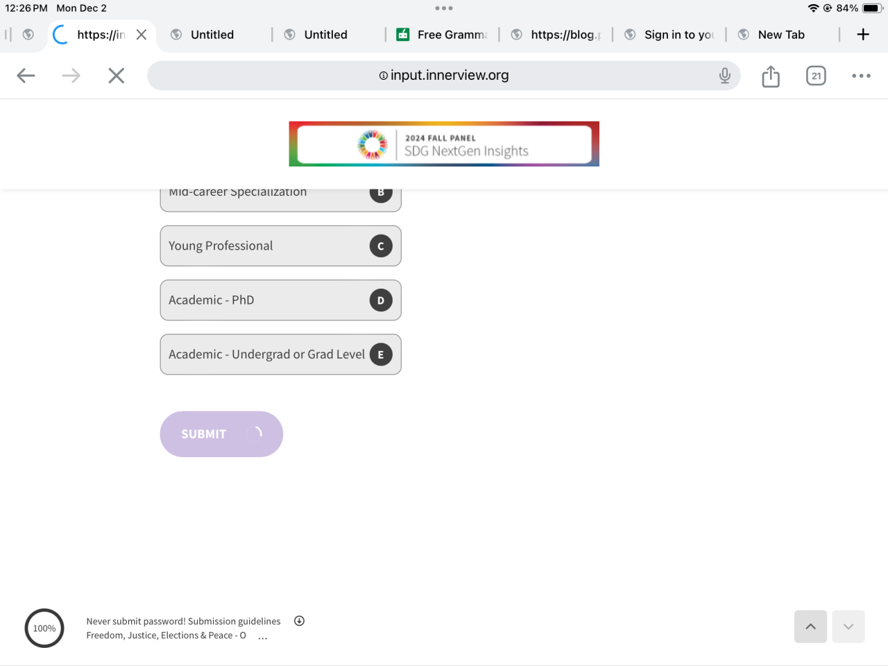Expand the footer text ellipsis
This screenshot has height=666, width=888.
[x=263, y=636]
